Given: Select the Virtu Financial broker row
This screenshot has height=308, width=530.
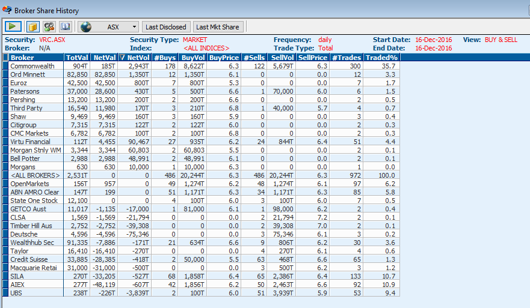Looking at the screenshot, I should point(202,142).
